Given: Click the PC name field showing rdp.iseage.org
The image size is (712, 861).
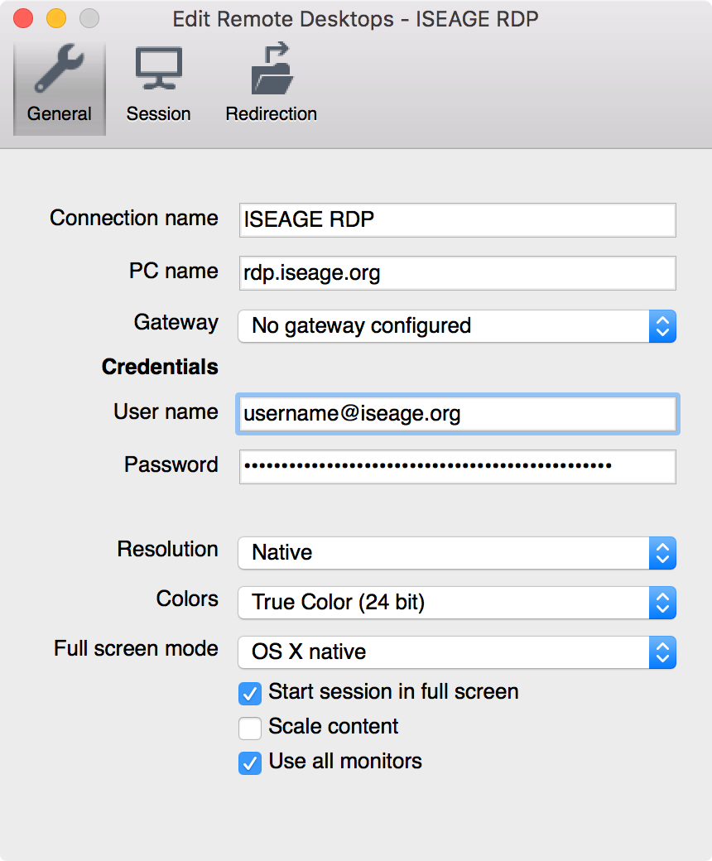Looking at the screenshot, I should pyautogui.click(x=455, y=273).
